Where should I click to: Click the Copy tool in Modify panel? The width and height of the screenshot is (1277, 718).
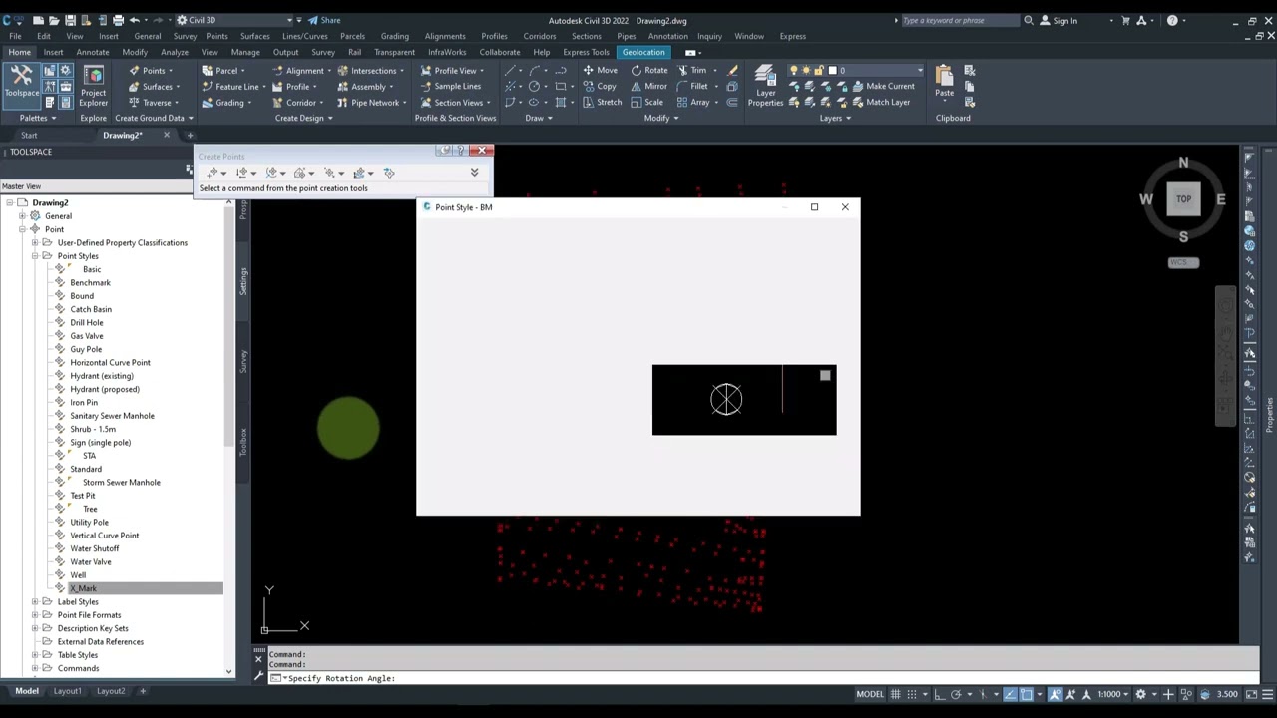pyautogui.click(x=599, y=86)
